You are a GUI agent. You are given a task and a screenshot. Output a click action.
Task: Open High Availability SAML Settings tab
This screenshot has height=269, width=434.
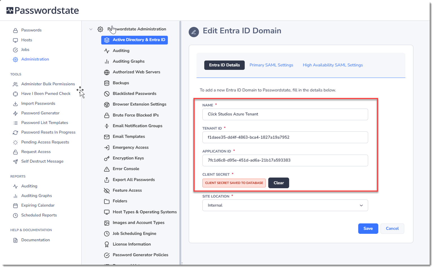pos(333,65)
